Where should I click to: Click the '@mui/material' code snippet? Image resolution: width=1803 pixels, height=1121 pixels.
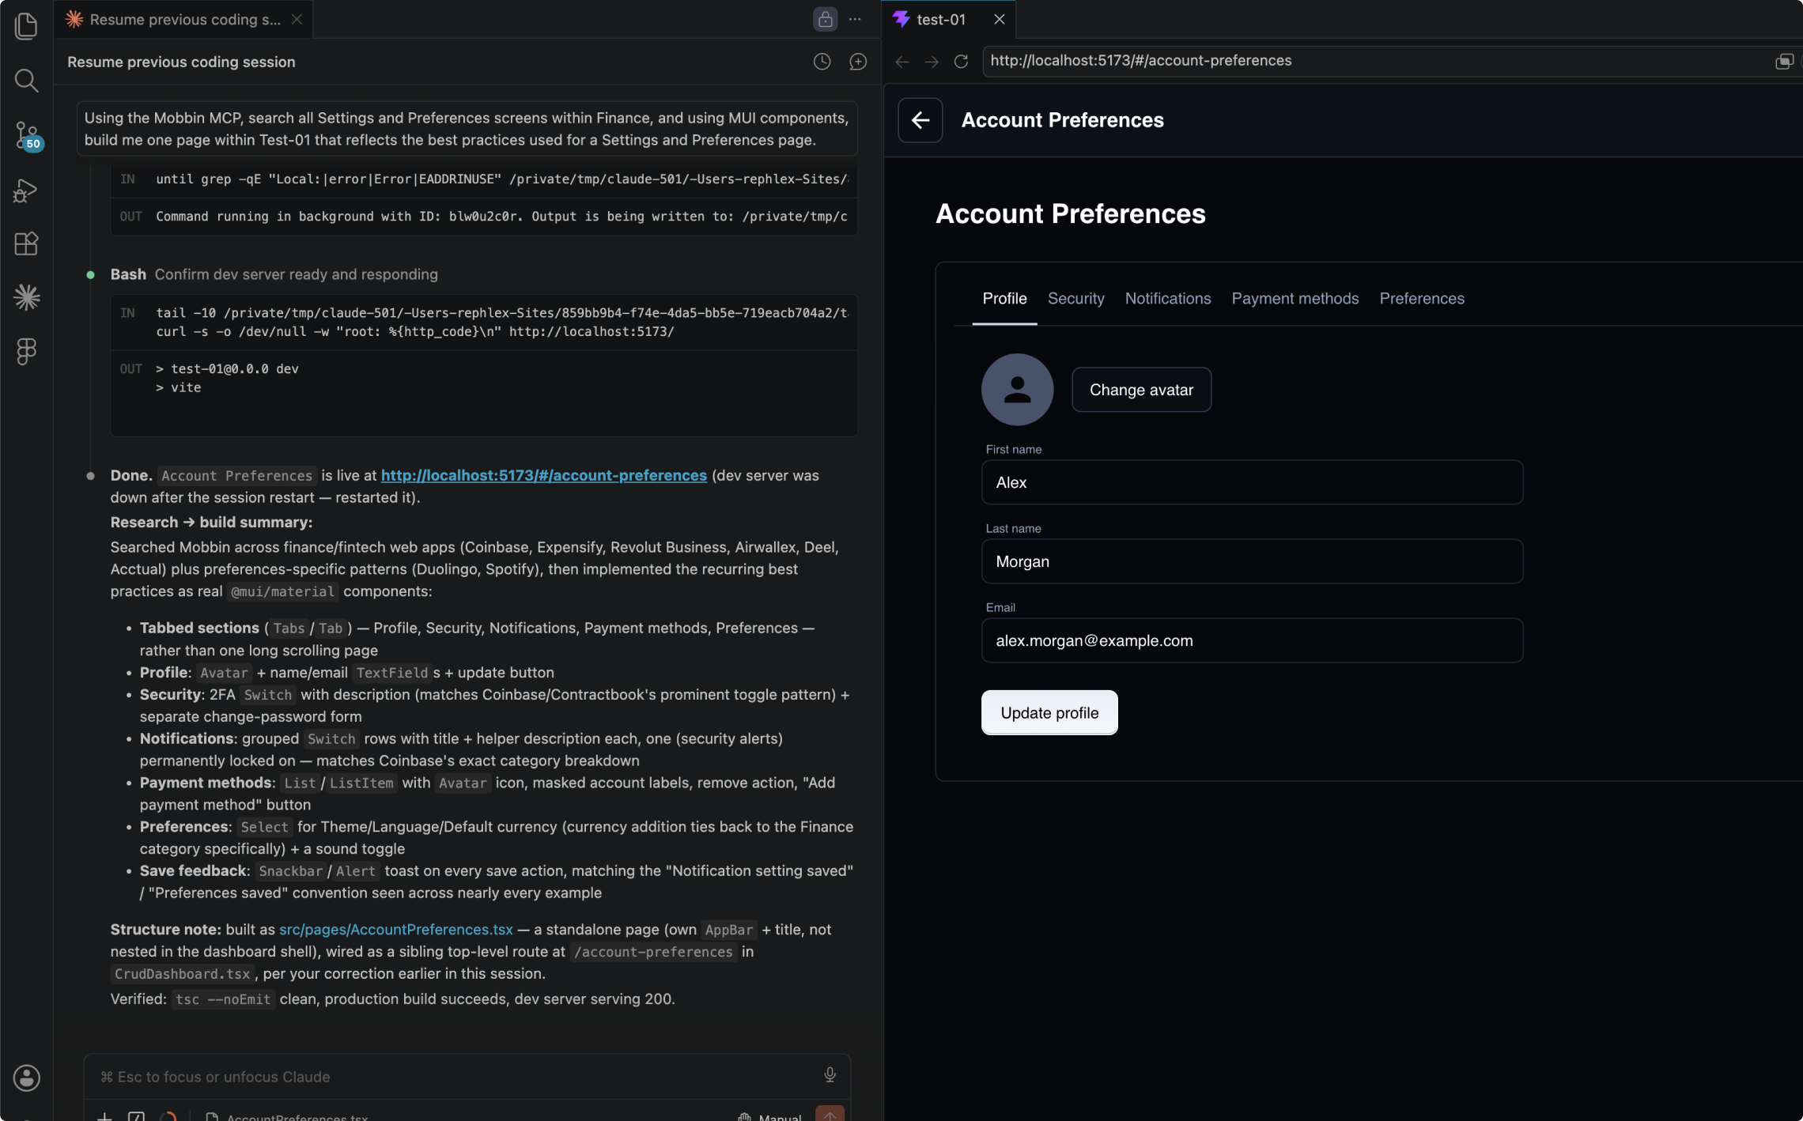click(x=282, y=591)
